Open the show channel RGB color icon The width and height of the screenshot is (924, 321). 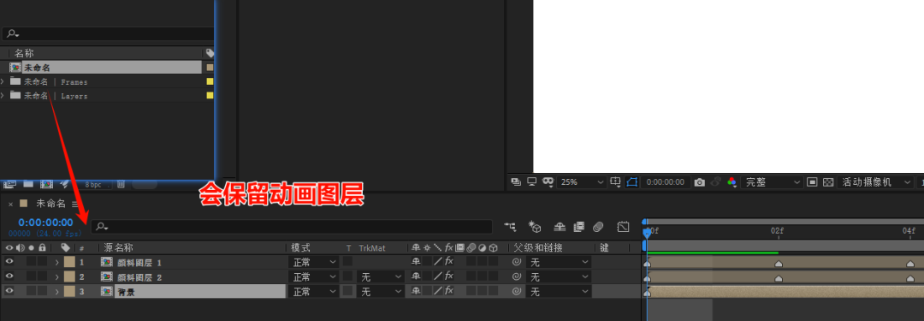[731, 182]
